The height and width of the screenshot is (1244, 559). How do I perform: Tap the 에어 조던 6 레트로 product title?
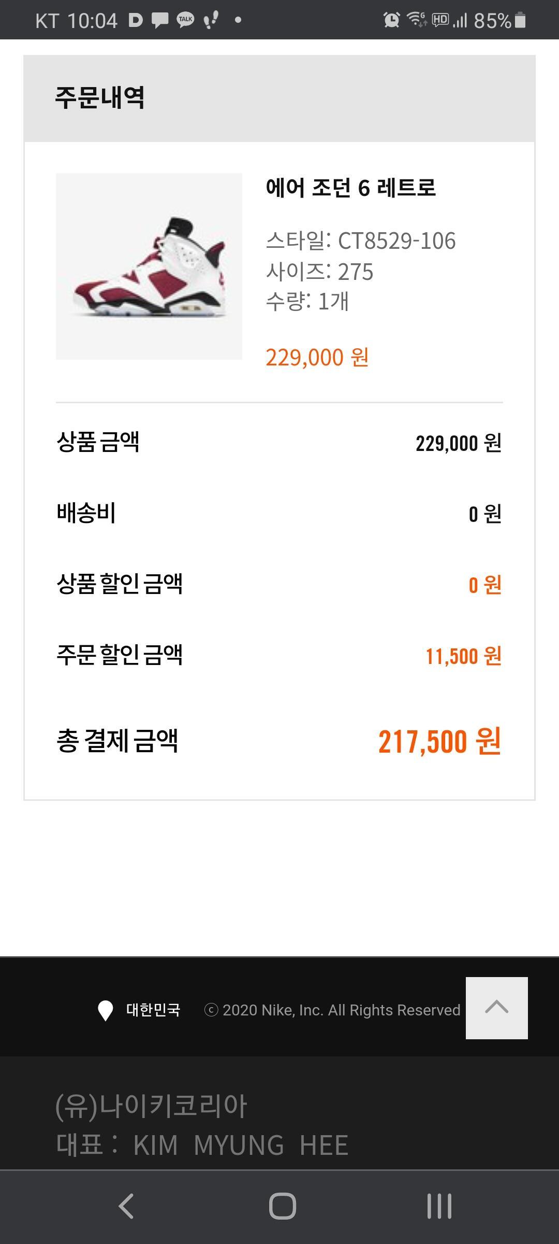[350, 188]
